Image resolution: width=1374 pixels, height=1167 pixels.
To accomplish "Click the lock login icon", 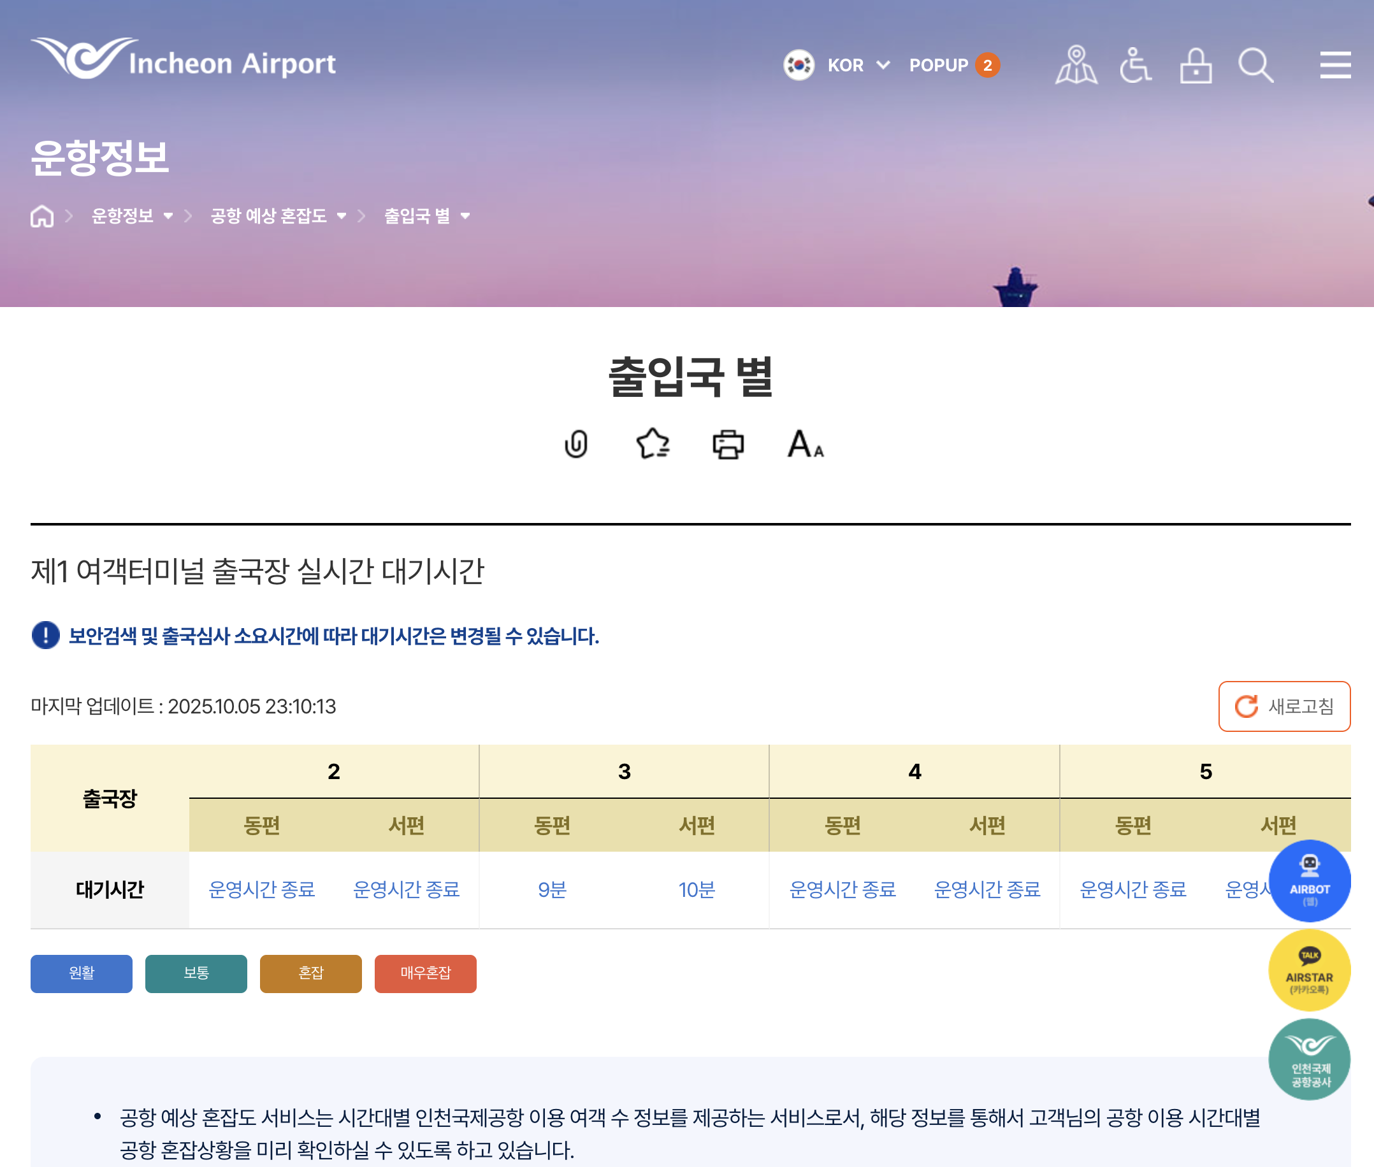I will tap(1196, 65).
